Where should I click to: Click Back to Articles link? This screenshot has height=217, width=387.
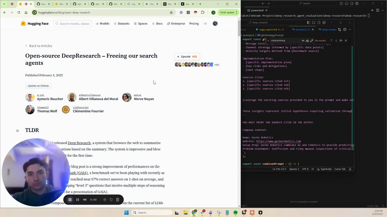39,46
